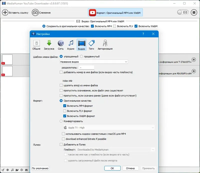Click Вставить ссылку button text
The image size is (200, 173).
(x=18, y=13)
